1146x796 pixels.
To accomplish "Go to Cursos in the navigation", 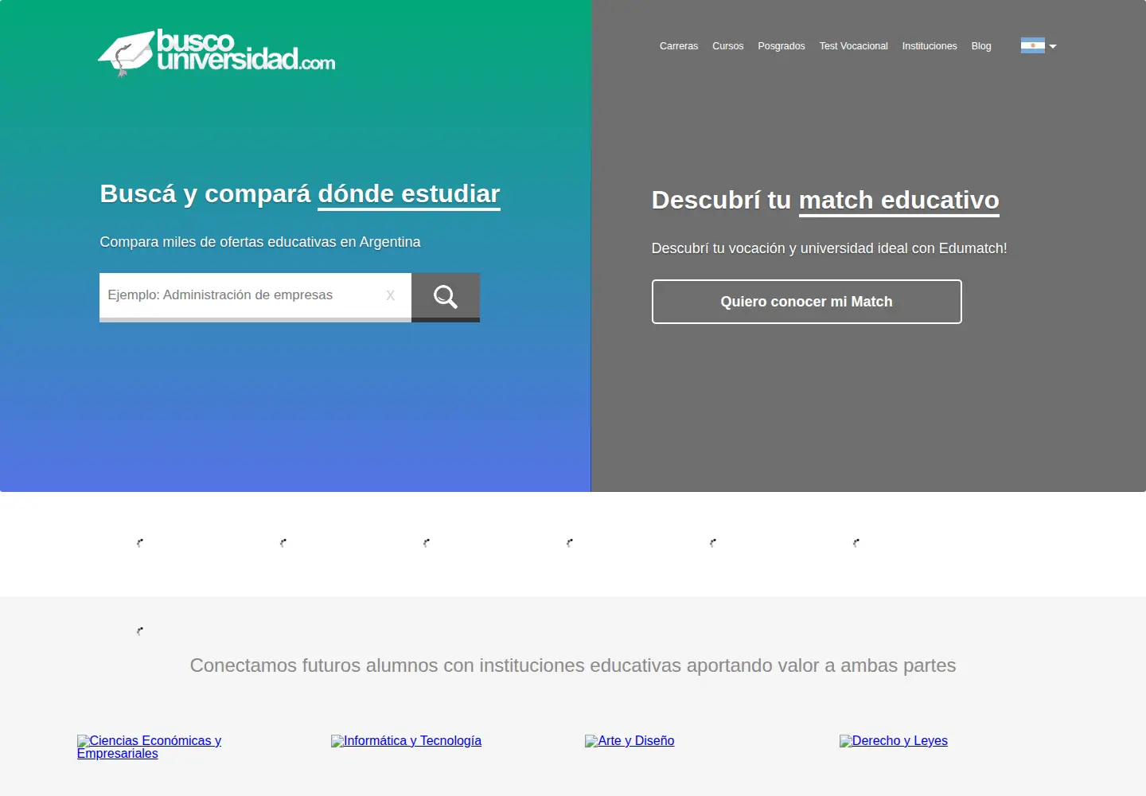I will click(x=728, y=46).
